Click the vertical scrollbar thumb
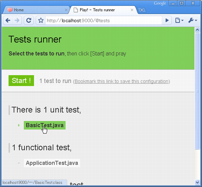 197,91
